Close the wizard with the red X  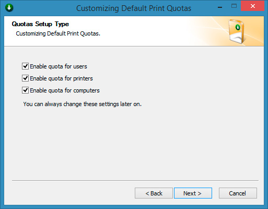(252, 6)
